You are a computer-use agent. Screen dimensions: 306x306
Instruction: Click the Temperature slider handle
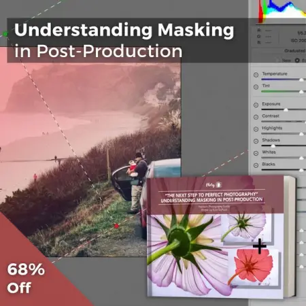coord(301,80)
